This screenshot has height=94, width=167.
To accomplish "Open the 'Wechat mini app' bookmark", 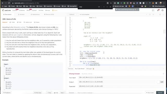I will (118, 6).
